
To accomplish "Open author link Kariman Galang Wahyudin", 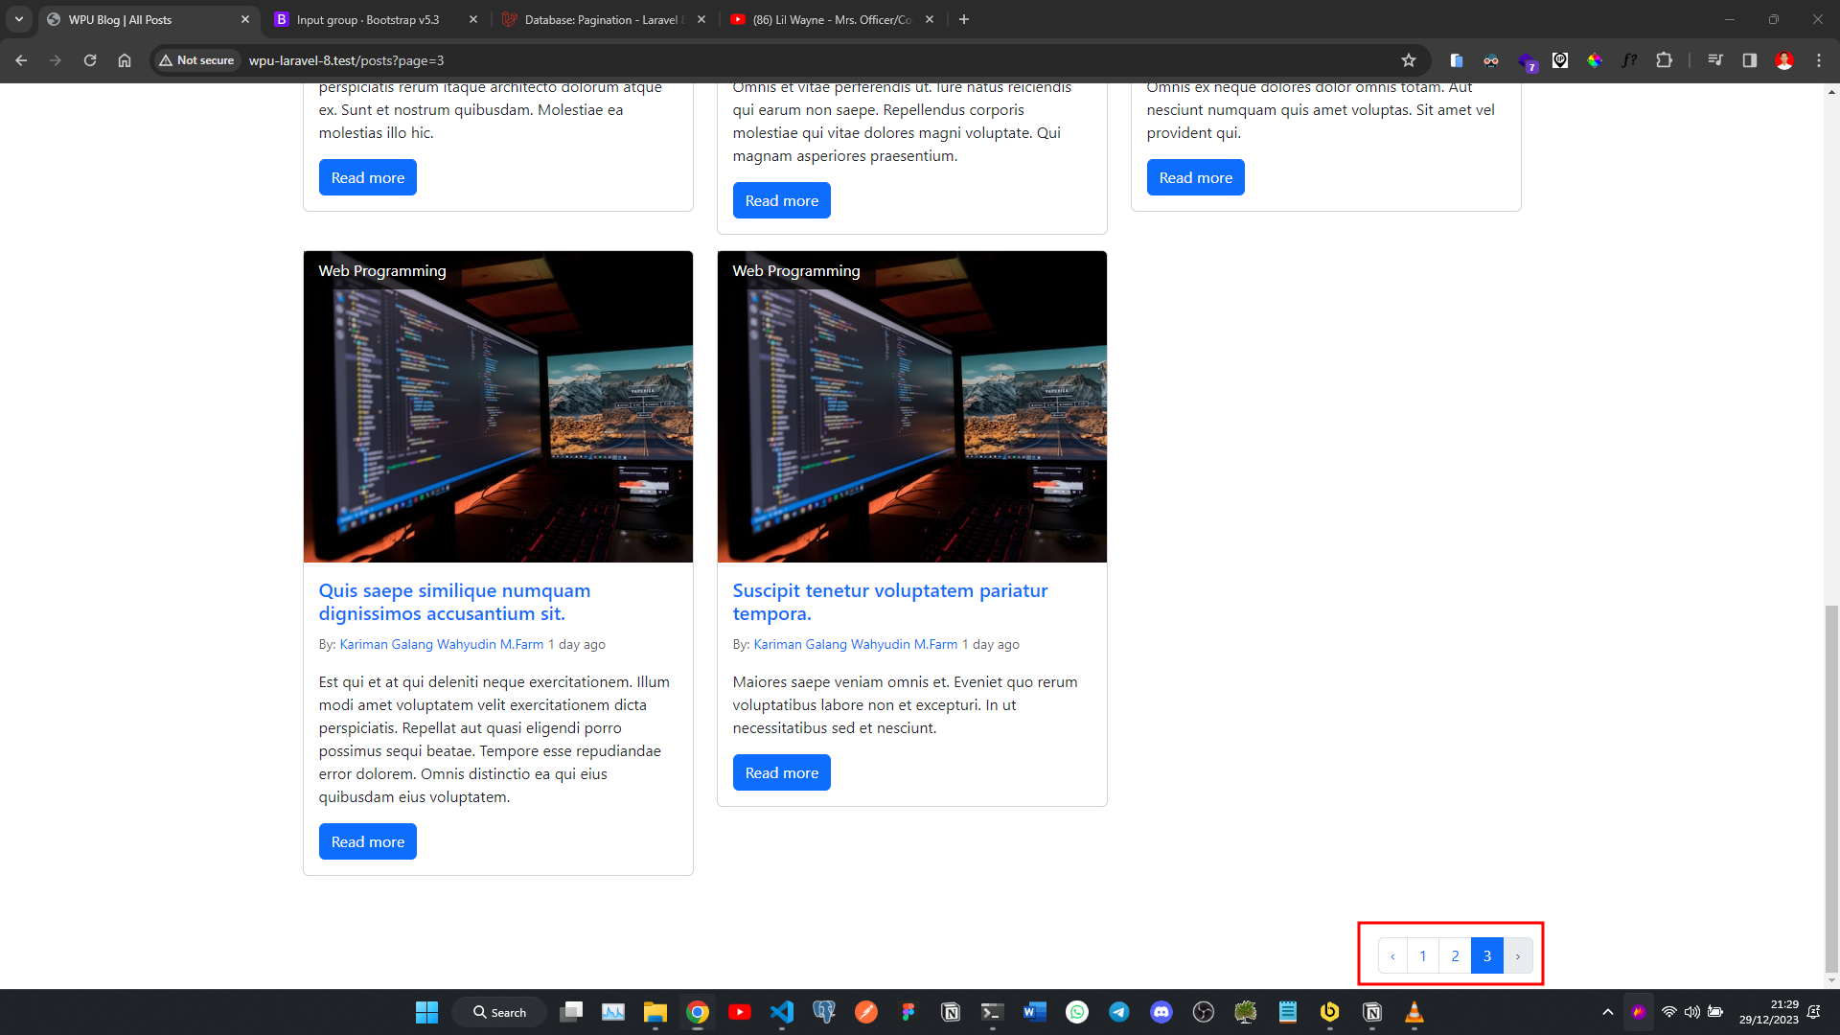I will pos(856,644).
